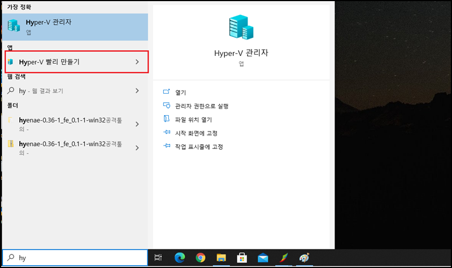Choose 관리자 권한으로 실행 action

pyautogui.click(x=202, y=106)
